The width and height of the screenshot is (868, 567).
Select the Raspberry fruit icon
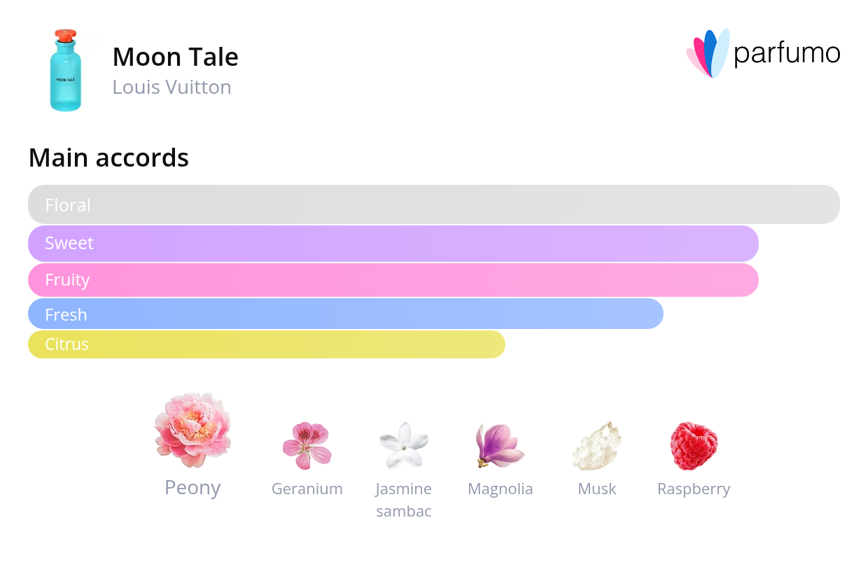click(694, 445)
